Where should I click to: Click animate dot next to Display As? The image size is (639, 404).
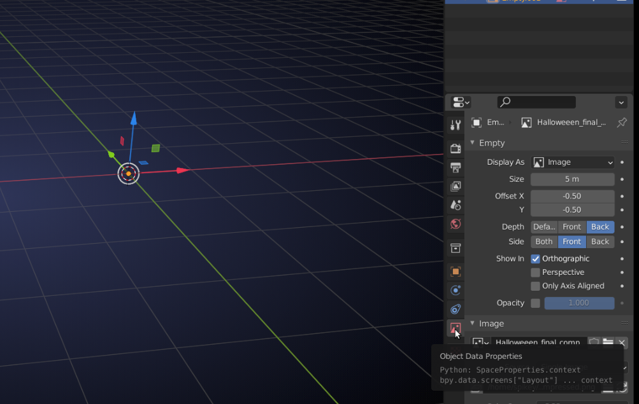click(x=622, y=162)
